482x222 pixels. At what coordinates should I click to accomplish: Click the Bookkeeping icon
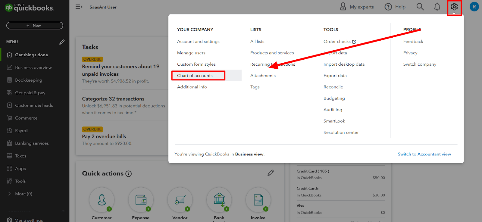(x=10, y=80)
